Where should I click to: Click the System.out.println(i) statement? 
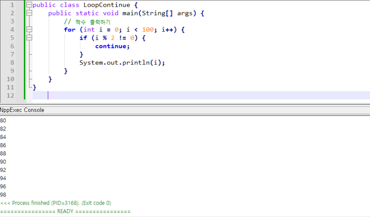(x=122, y=63)
